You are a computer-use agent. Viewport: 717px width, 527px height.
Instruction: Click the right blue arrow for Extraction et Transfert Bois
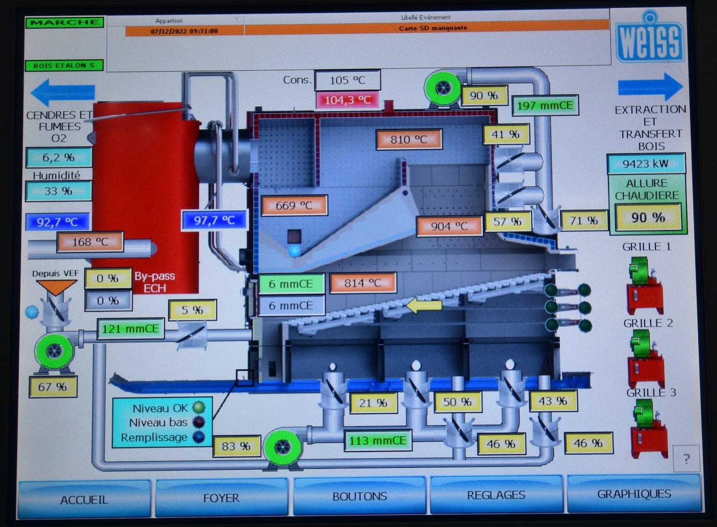click(650, 87)
